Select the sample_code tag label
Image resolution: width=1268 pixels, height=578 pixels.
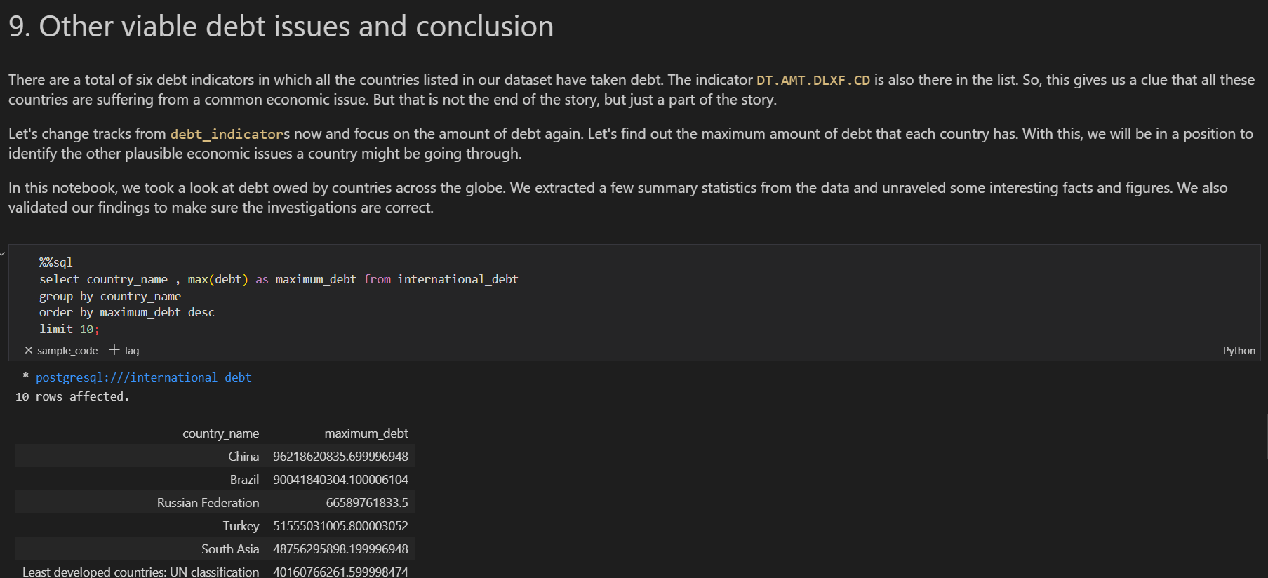67,350
